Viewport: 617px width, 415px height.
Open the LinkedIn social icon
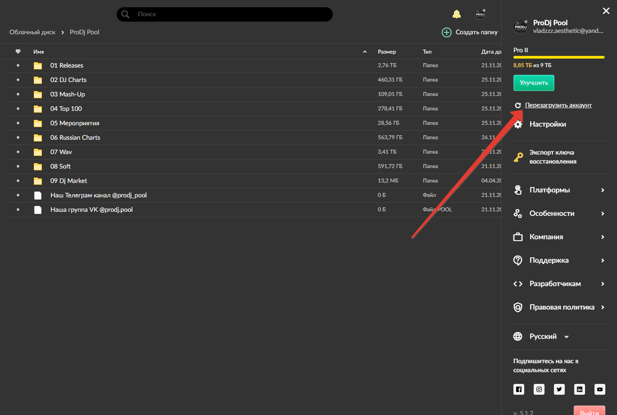coord(580,389)
